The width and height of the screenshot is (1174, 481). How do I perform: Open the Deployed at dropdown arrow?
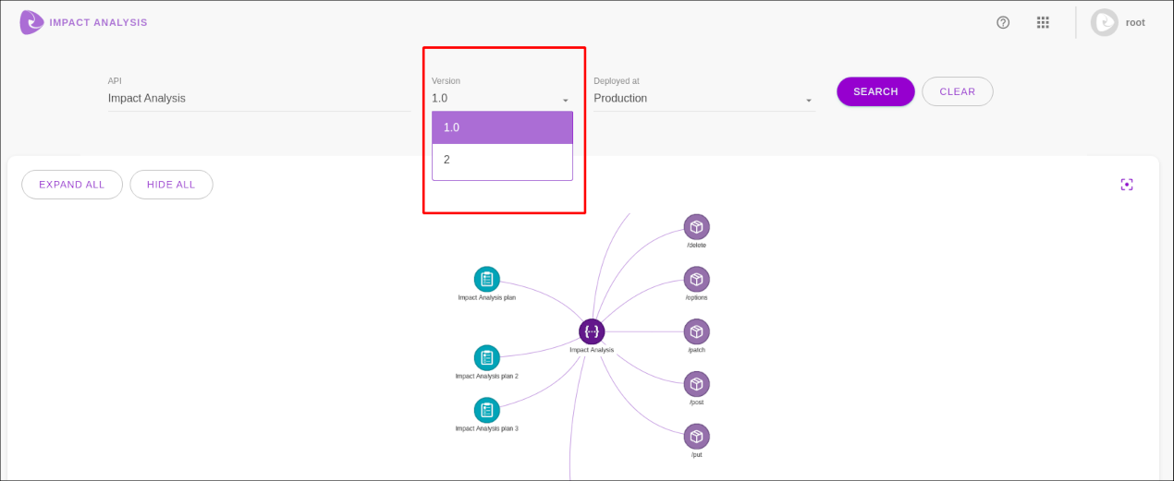coord(809,100)
